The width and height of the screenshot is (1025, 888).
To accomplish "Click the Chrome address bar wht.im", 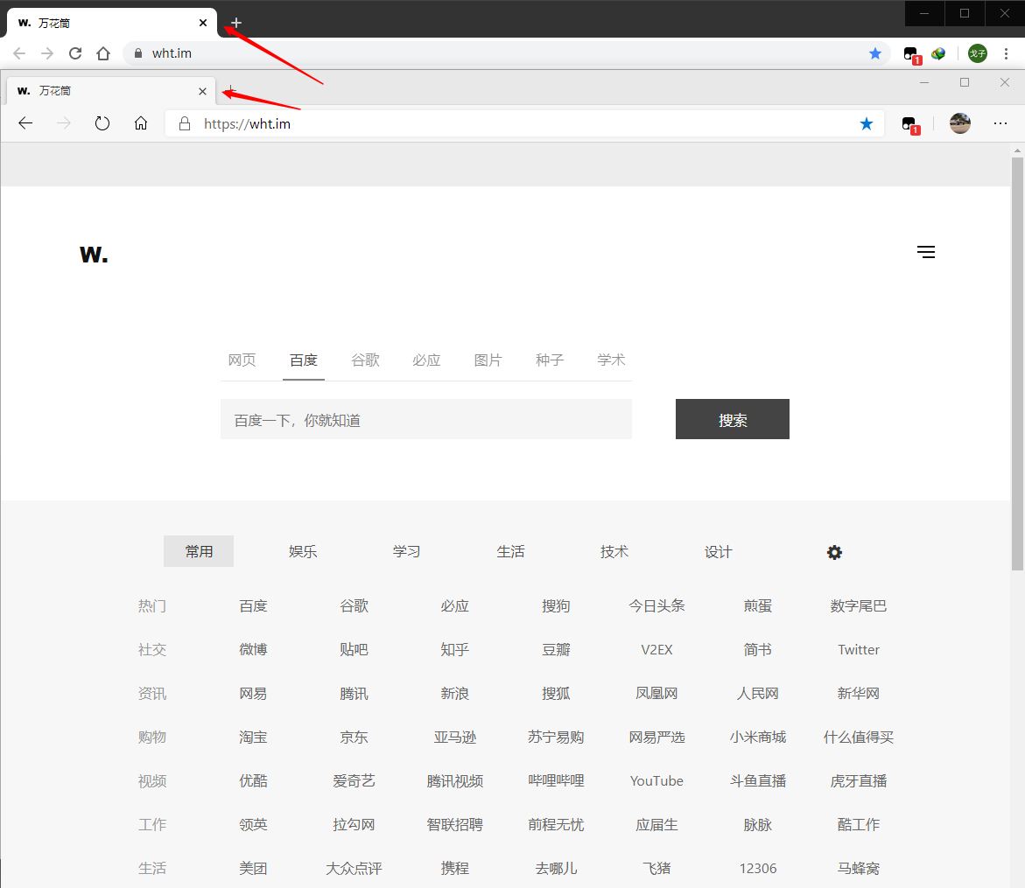I will 172,53.
